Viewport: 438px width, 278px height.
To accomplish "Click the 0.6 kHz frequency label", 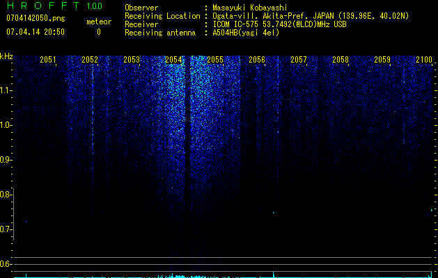I will tap(6, 264).
